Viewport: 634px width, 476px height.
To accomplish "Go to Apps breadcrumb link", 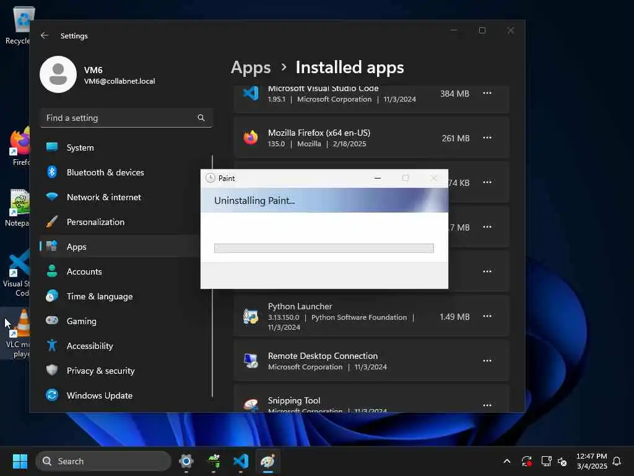I will (251, 68).
